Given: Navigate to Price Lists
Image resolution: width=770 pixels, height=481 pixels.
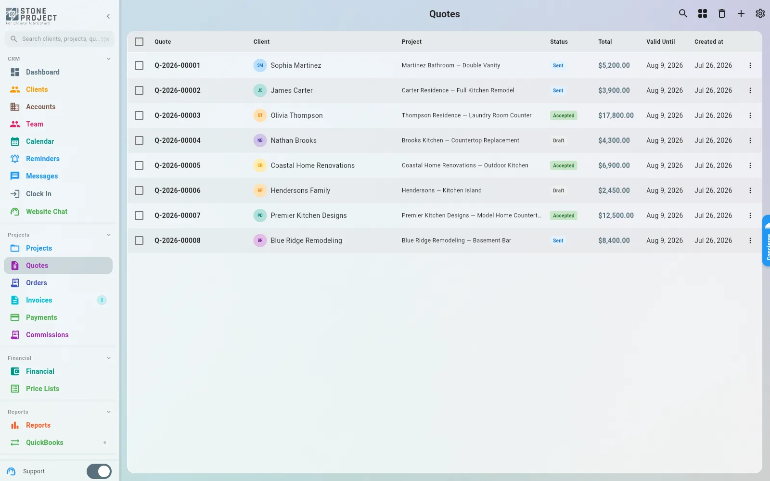Looking at the screenshot, I should [x=58, y=389].
